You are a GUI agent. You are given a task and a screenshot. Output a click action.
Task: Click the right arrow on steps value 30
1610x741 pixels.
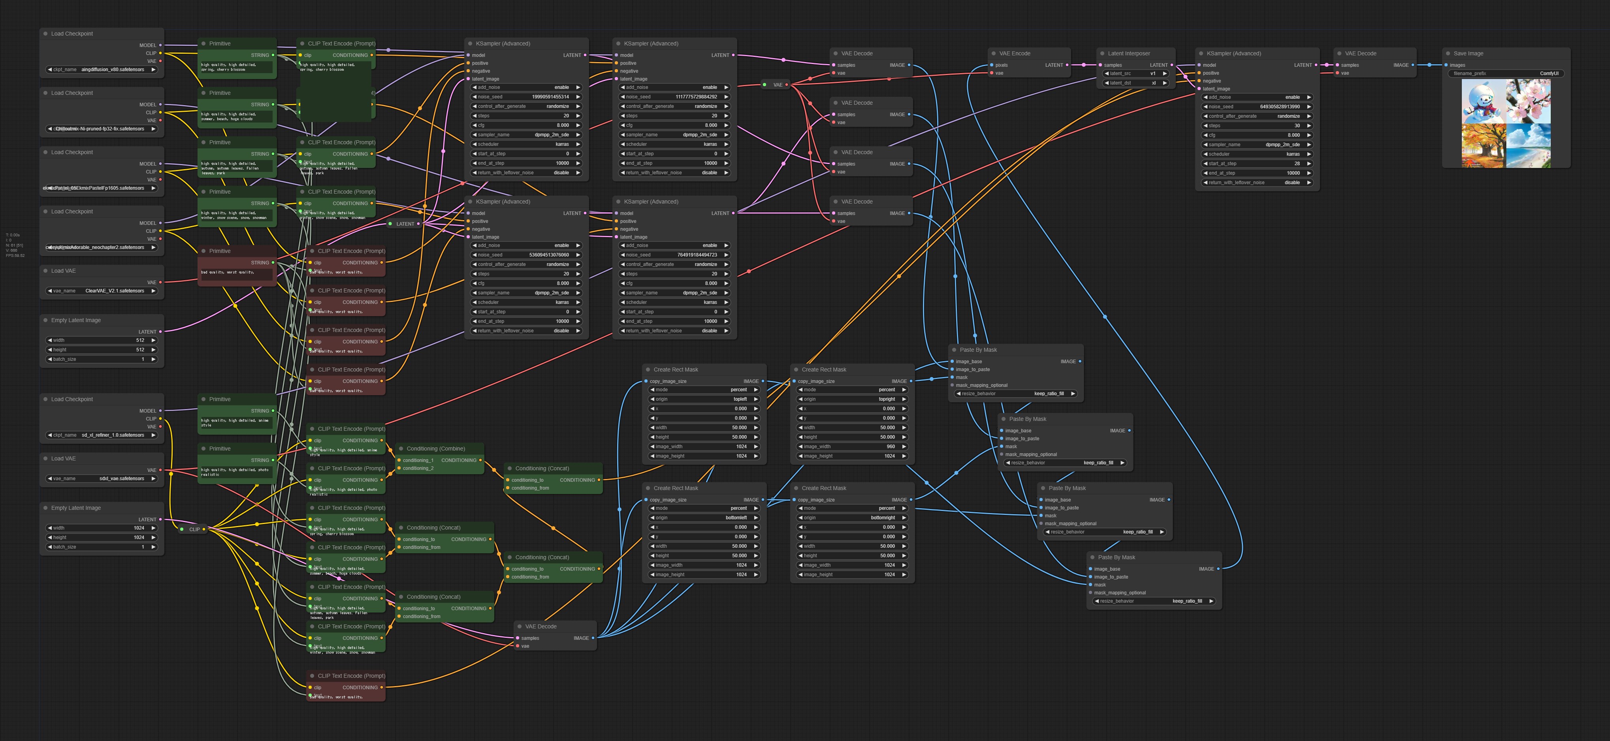(x=1309, y=126)
